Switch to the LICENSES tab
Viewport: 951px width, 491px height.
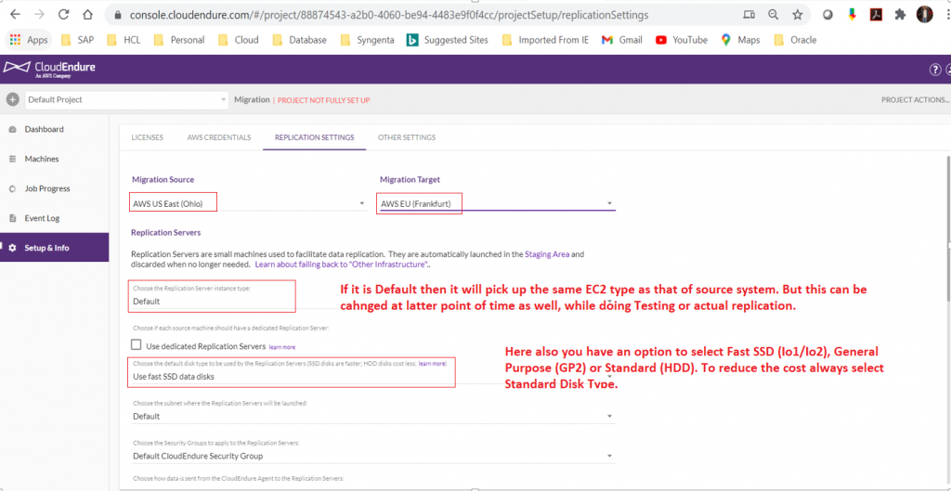click(x=147, y=137)
